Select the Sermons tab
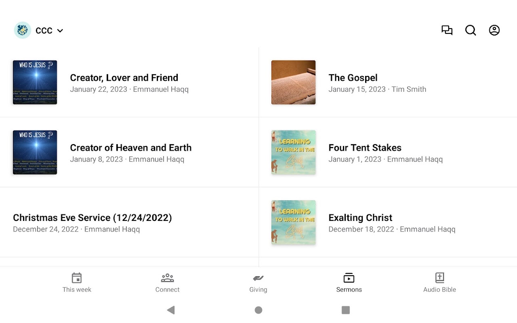 (349, 283)
